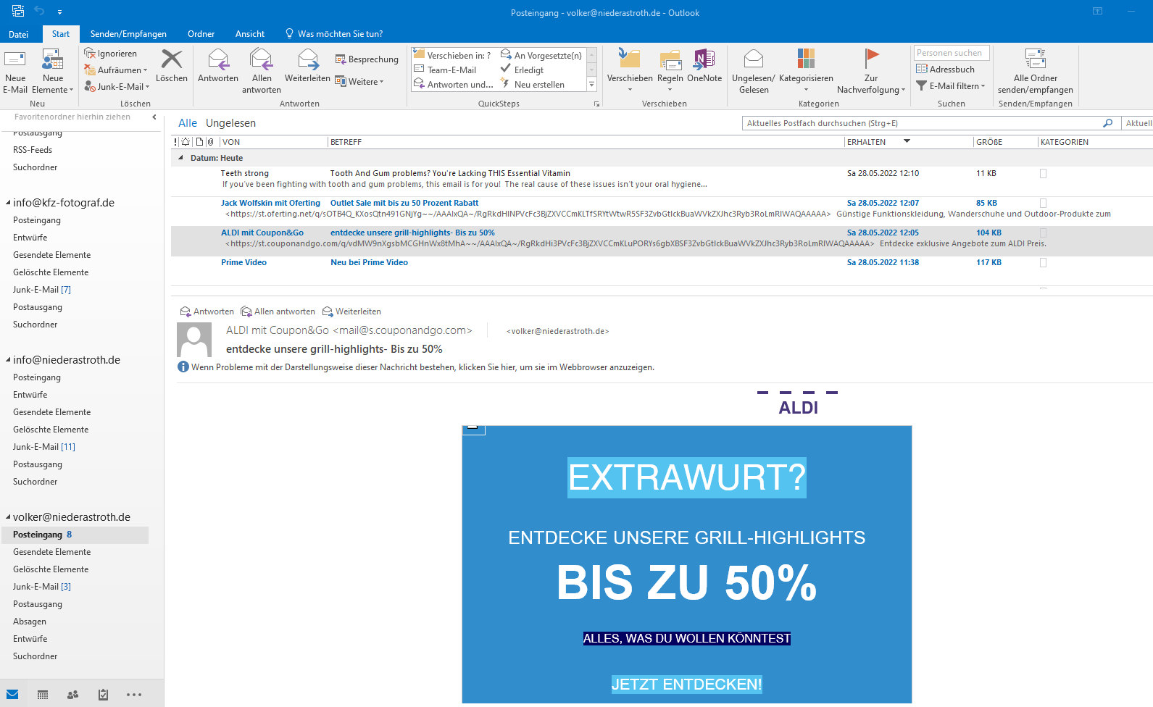Filter messages by Ungelesen

[230, 123]
